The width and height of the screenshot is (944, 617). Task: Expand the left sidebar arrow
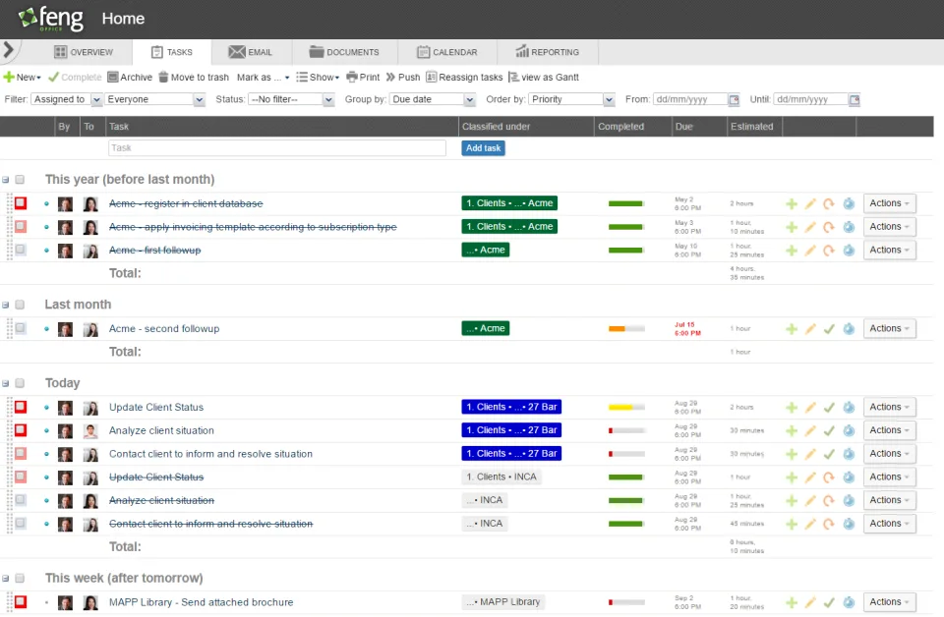[x=9, y=50]
